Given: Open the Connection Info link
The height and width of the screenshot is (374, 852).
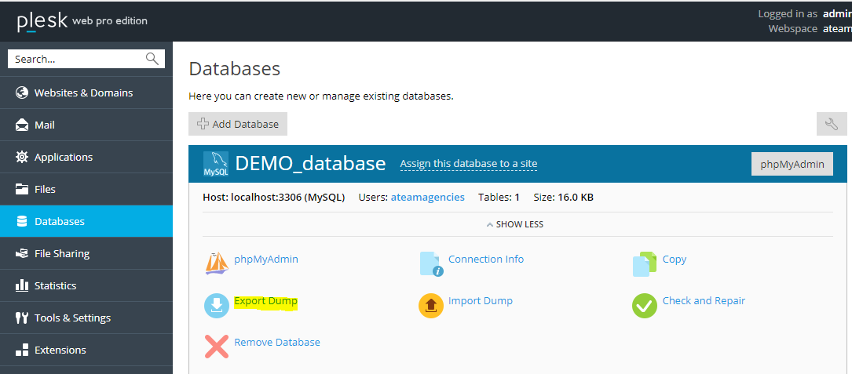Looking at the screenshot, I should coord(486,259).
